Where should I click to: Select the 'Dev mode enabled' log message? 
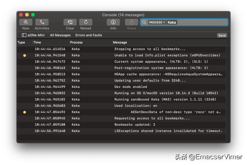point(131,87)
